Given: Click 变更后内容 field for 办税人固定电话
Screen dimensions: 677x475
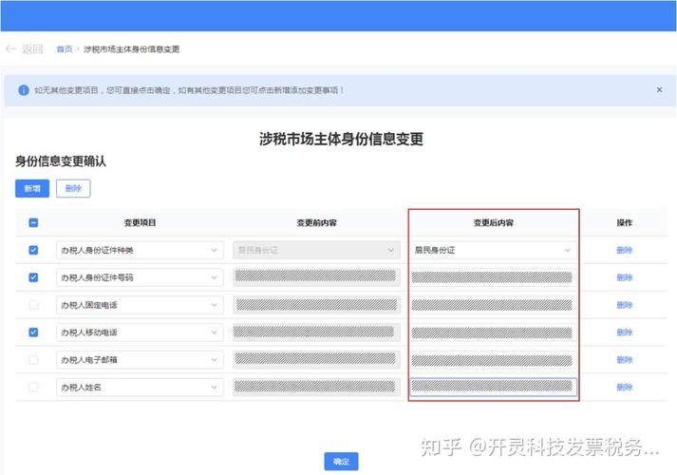Looking at the screenshot, I should pos(493,305).
